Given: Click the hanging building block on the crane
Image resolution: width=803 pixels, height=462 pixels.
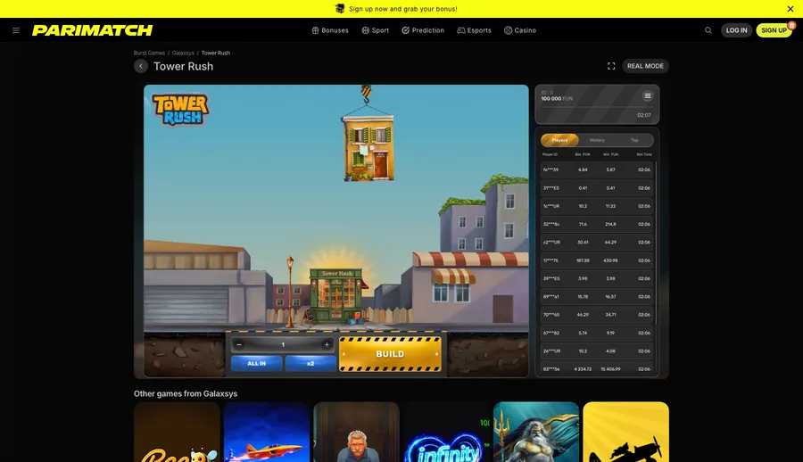Looking at the screenshot, I should point(368,147).
